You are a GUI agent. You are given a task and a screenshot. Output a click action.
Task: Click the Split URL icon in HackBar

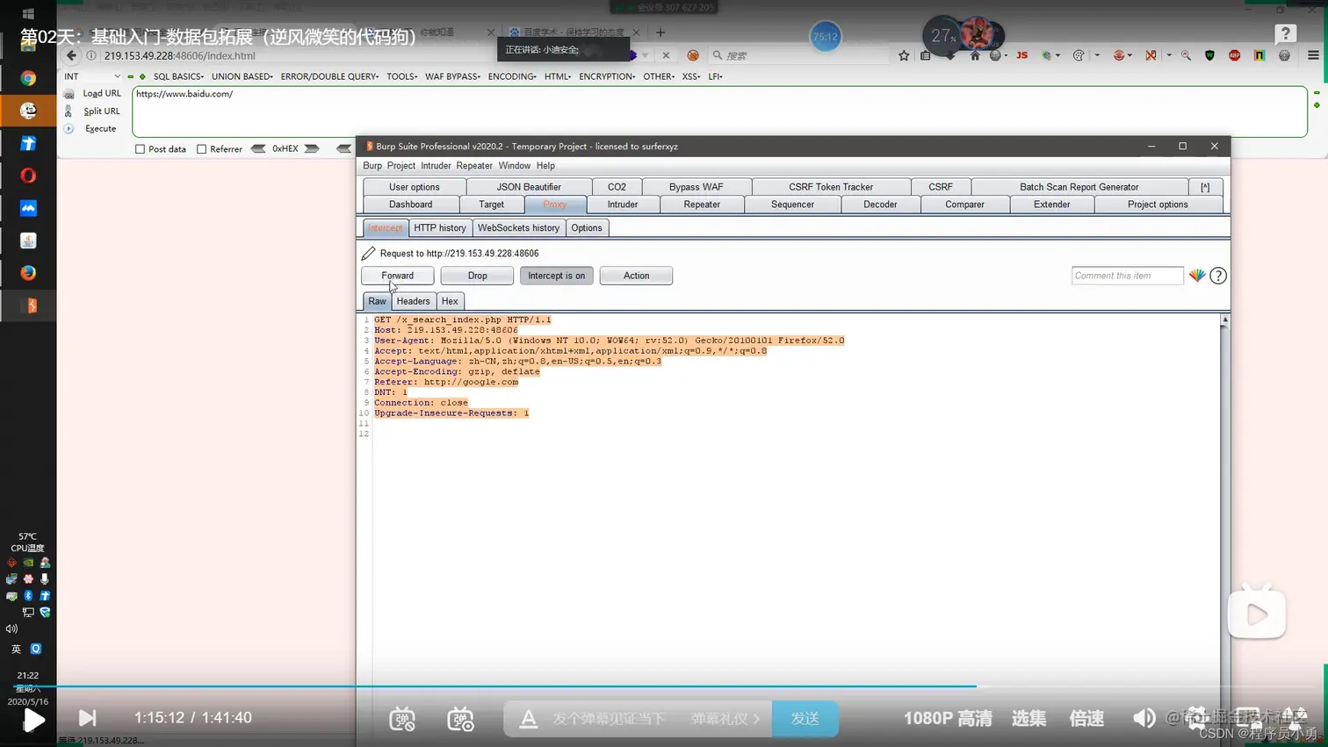tap(69, 111)
